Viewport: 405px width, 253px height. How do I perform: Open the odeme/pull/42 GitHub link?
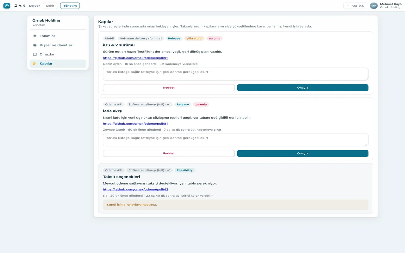(136, 189)
